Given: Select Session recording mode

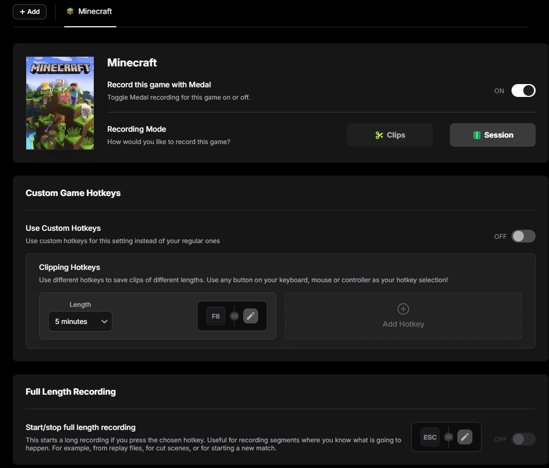Looking at the screenshot, I should [x=492, y=135].
